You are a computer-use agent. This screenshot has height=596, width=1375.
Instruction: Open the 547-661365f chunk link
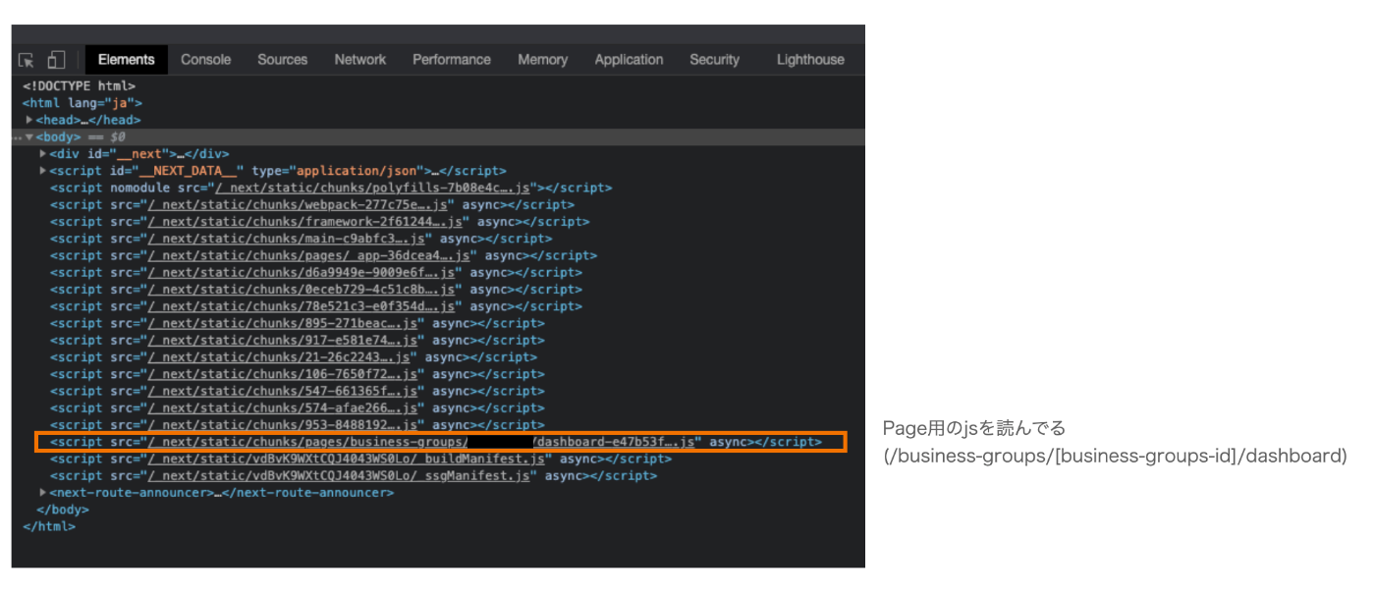point(283,391)
